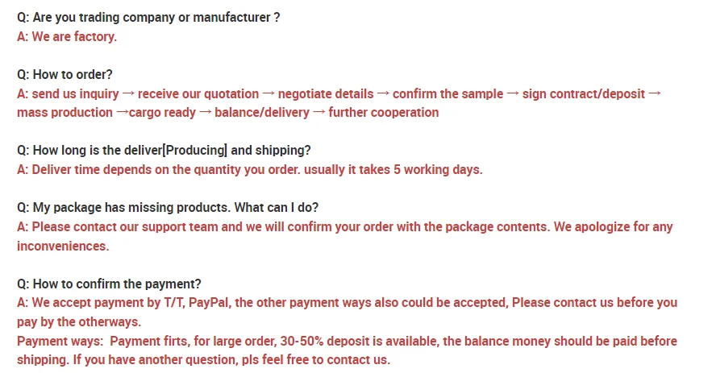The height and width of the screenshot is (373, 712).
Task: Click the "How to confirm the payment?" question
Action: 109,284
